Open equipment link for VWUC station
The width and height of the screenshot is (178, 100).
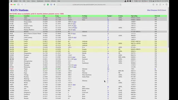(108, 98)
